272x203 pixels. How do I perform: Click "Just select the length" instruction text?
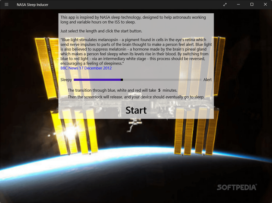[101, 31]
